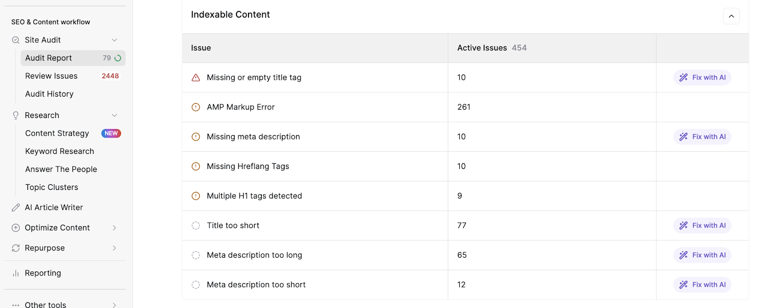763x308 pixels.
Task: Click the Reporting bar chart icon
Action: tap(15, 273)
